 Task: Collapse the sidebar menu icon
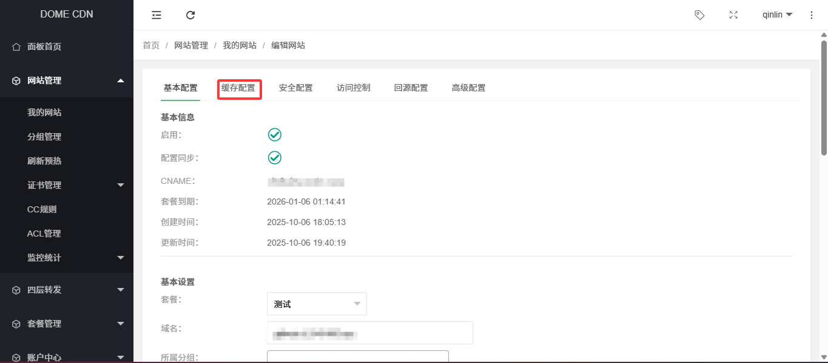point(157,15)
